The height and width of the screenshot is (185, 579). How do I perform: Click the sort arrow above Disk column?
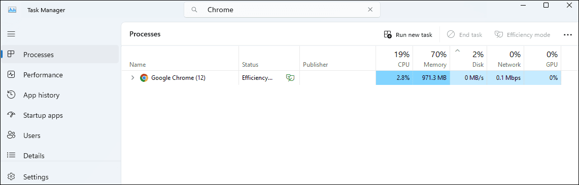click(x=457, y=51)
